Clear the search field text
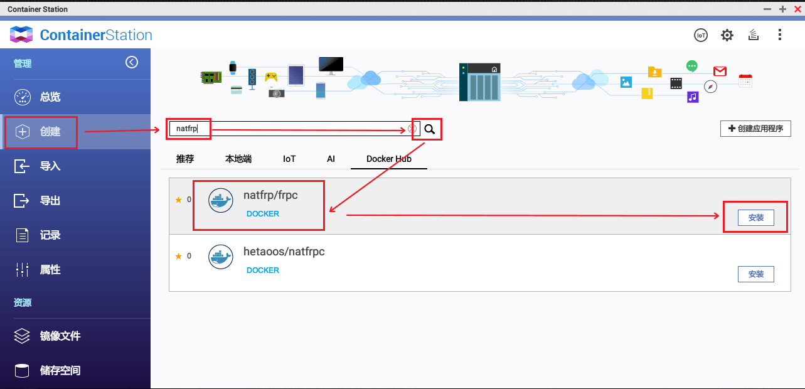This screenshot has height=389, width=805. [412, 129]
